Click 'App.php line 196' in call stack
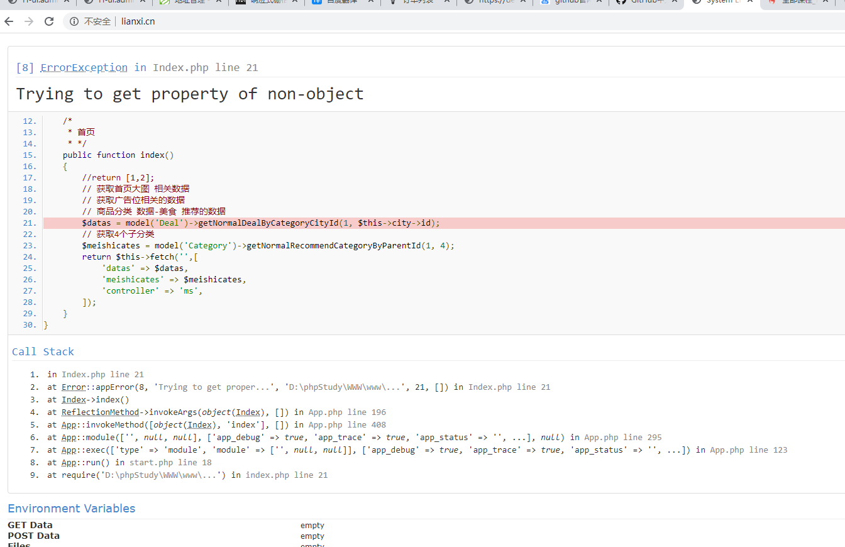This screenshot has width=845, height=547. coord(348,412)
